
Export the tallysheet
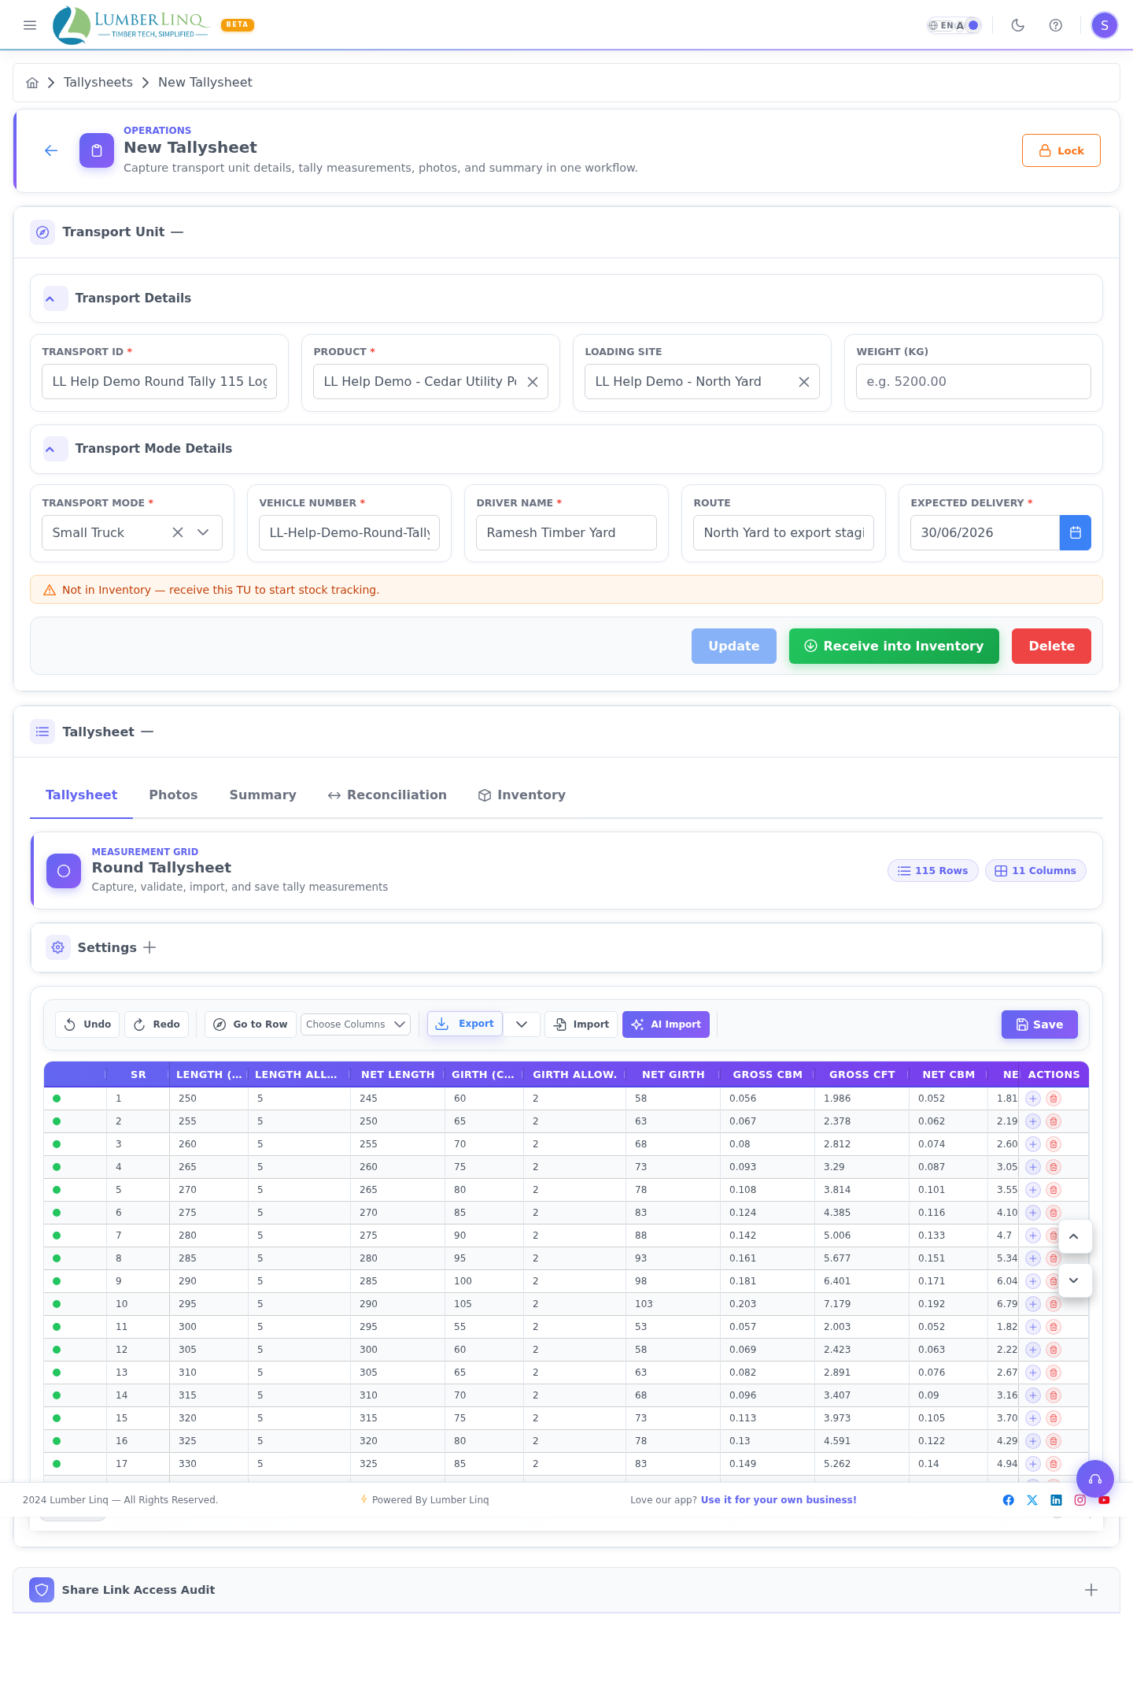point(465,1024)
